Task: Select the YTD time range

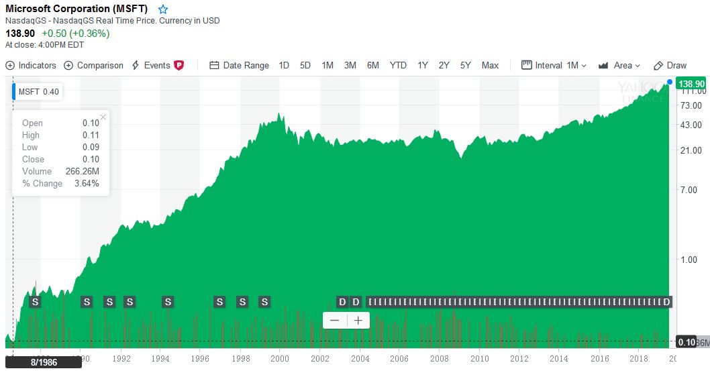Action: click(x=398, y=66)
